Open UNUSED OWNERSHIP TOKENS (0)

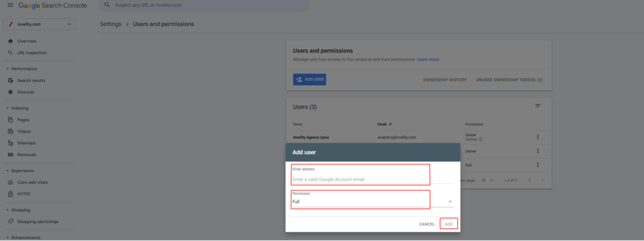(509, 80)
